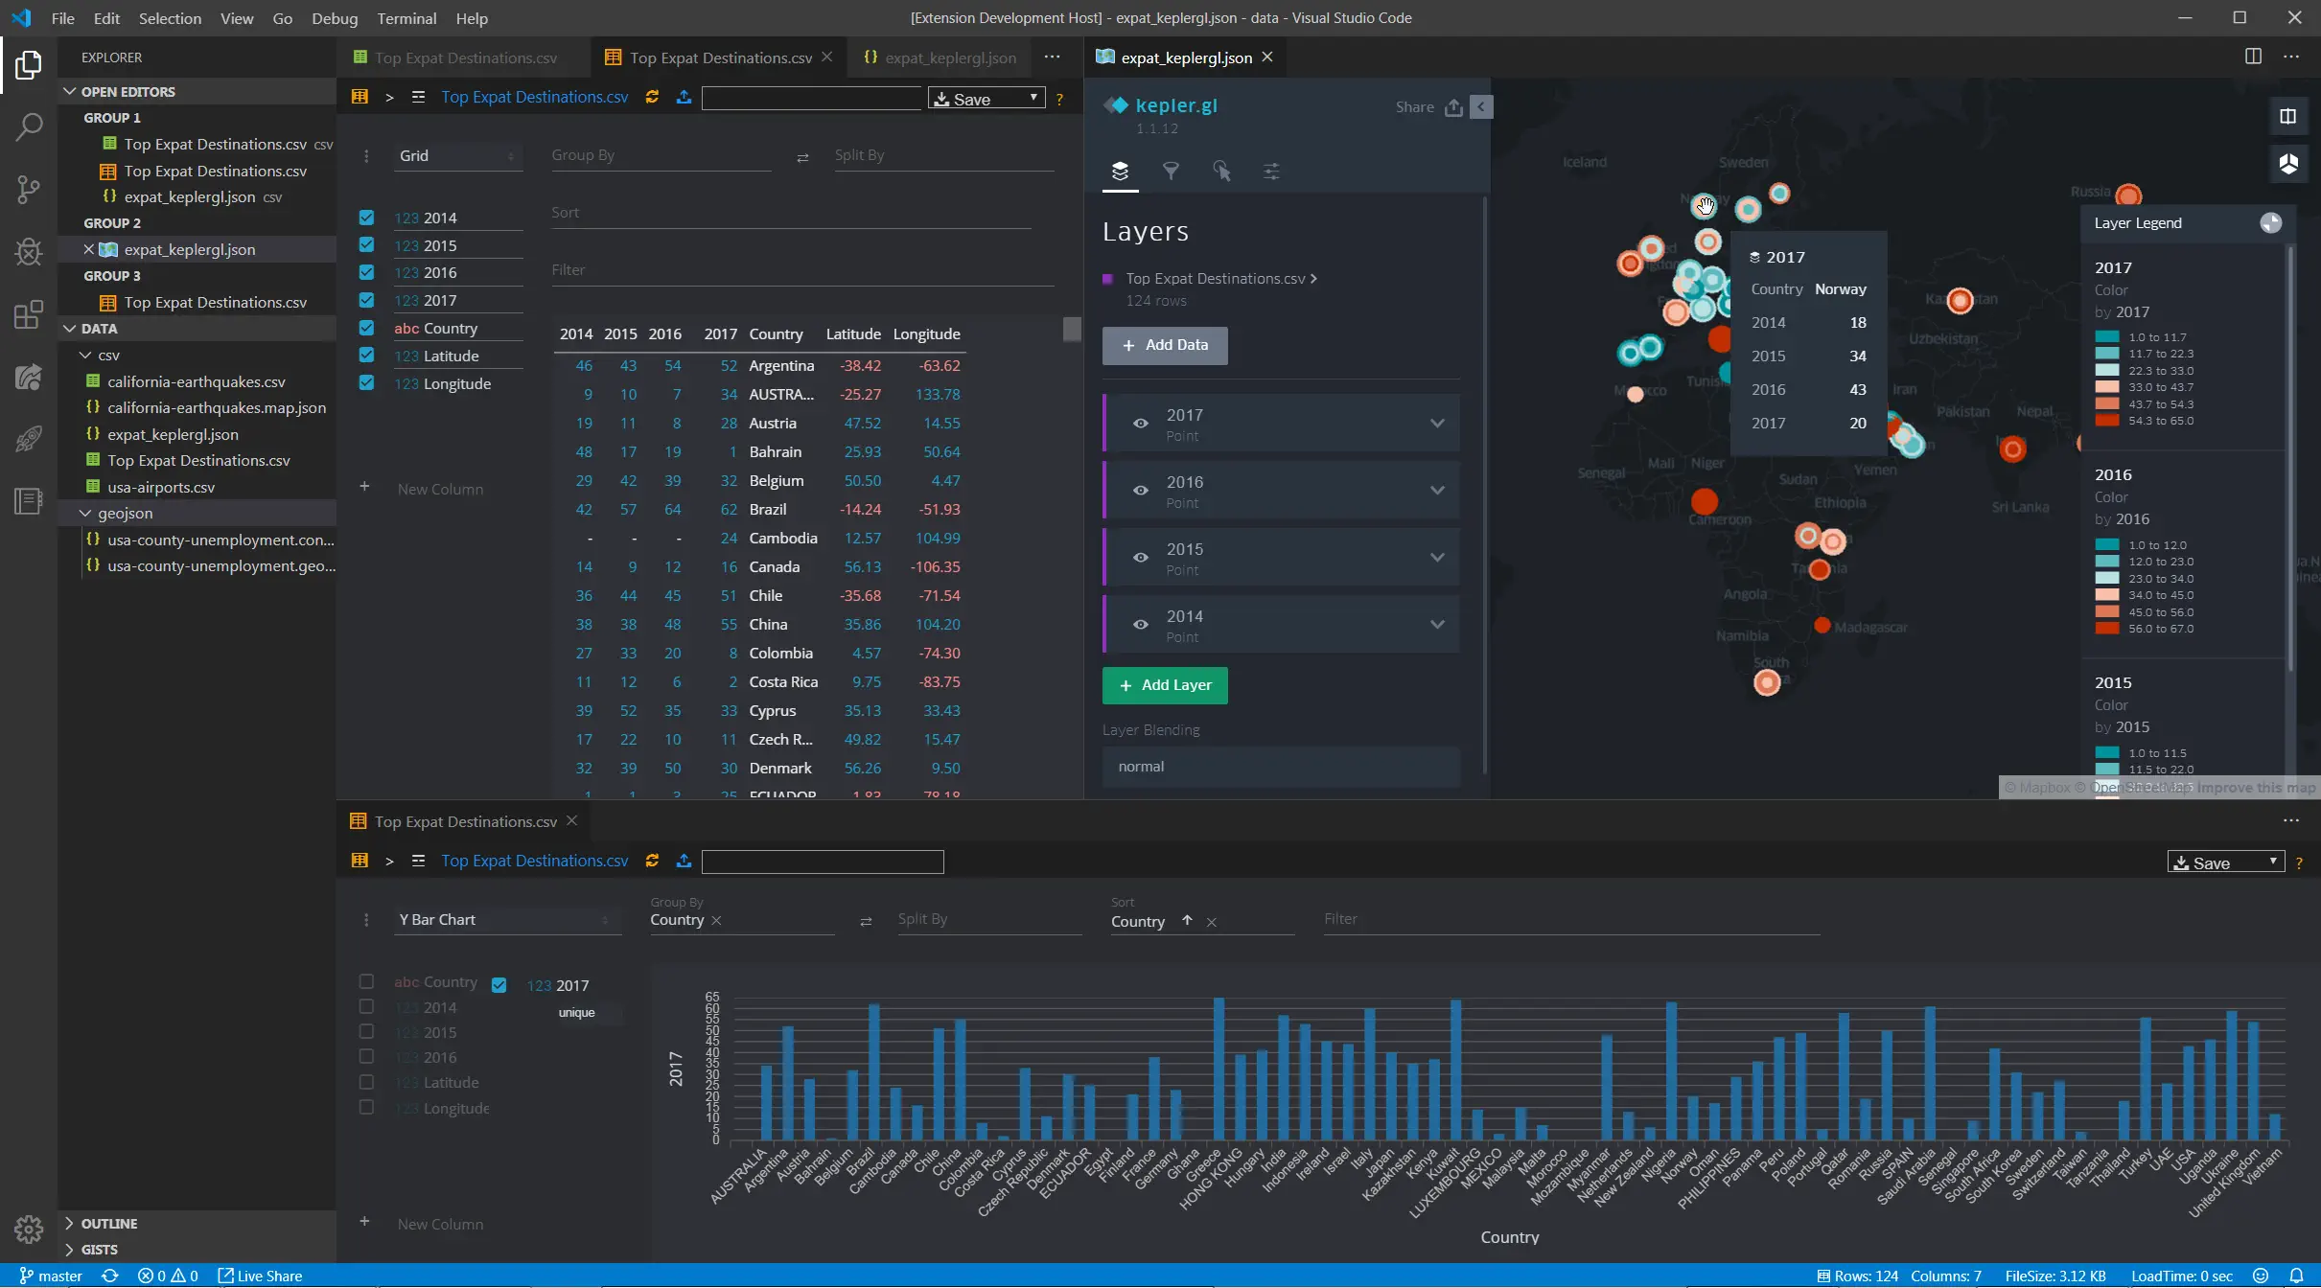Uncheck the 2014 column checkbox in grid

pyautogui.click(x=366, y=218)
